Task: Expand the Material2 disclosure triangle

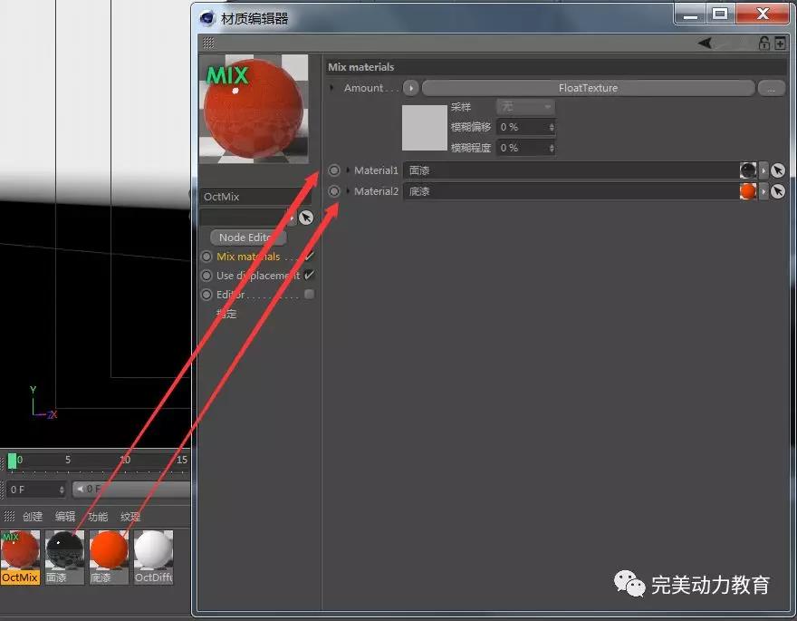Action: pyautogui.click(x=348, y=191)
